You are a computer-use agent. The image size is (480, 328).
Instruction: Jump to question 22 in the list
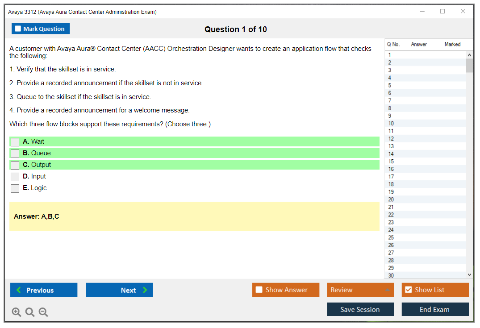click(392, 215)
